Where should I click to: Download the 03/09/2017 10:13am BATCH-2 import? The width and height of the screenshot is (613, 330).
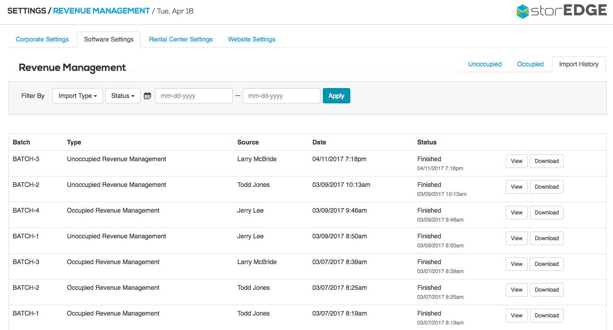(x=546, y=187)
